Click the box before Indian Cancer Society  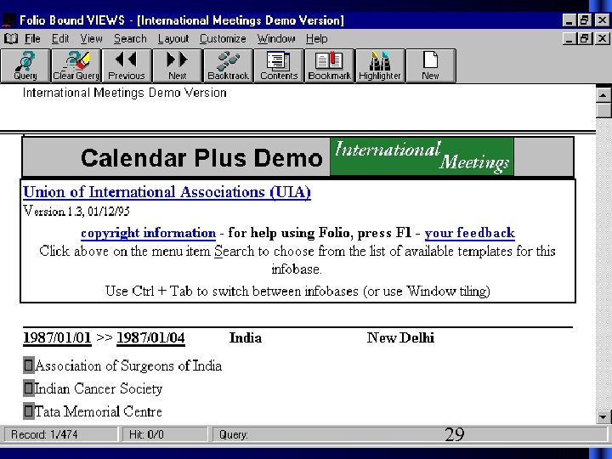tap(29, 388)
